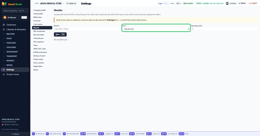Focus the Nozzle name input field
The height and width of the screenshot is (136, 260).
click(87, 29)
